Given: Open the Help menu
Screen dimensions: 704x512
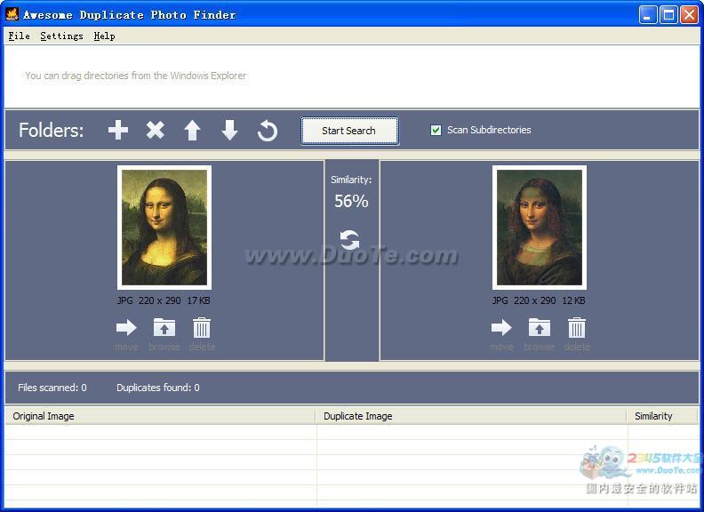Looking at the screenshot, I should (104, 36).
